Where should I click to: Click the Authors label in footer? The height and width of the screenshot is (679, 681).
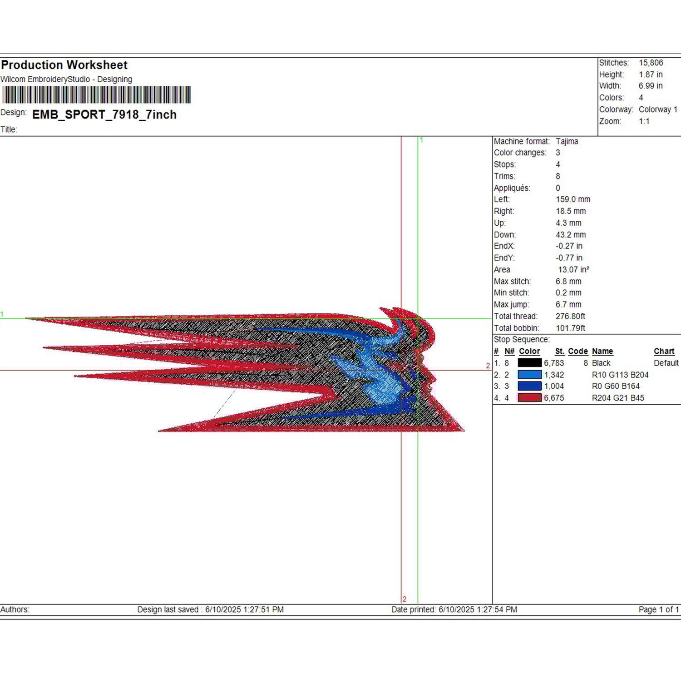pos(15,610)
